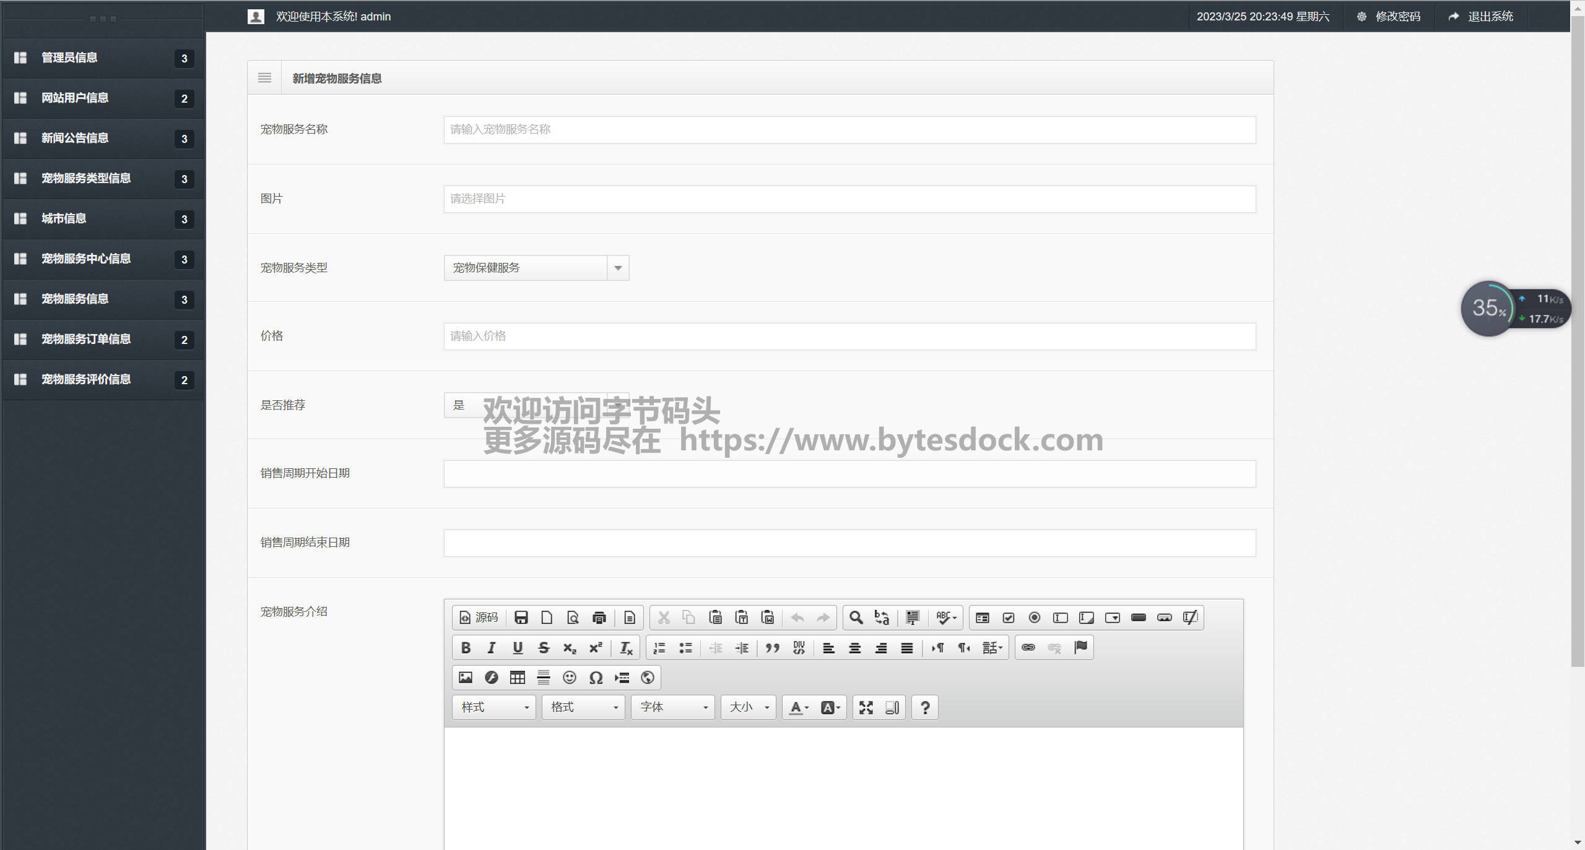Insert a checkbox form element
The width and height of the screenshot is (1585, 850).
pyautogui.click(x=1008, y=617)
